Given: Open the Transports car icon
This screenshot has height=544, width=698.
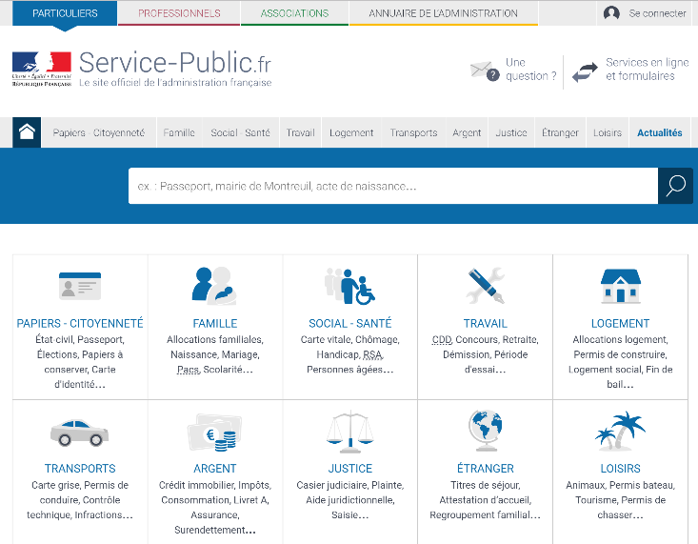Looking at the screenshot, I should [80, 432].
